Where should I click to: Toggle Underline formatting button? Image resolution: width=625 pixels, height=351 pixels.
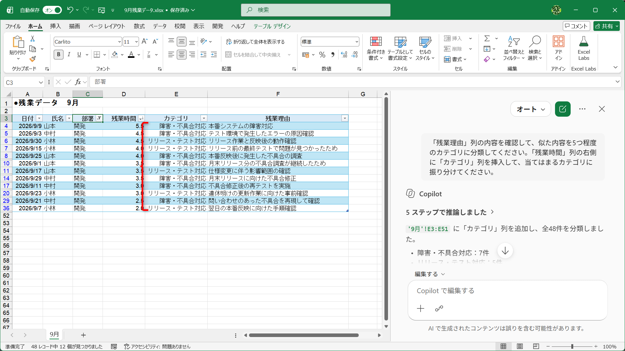click(79, 55)
